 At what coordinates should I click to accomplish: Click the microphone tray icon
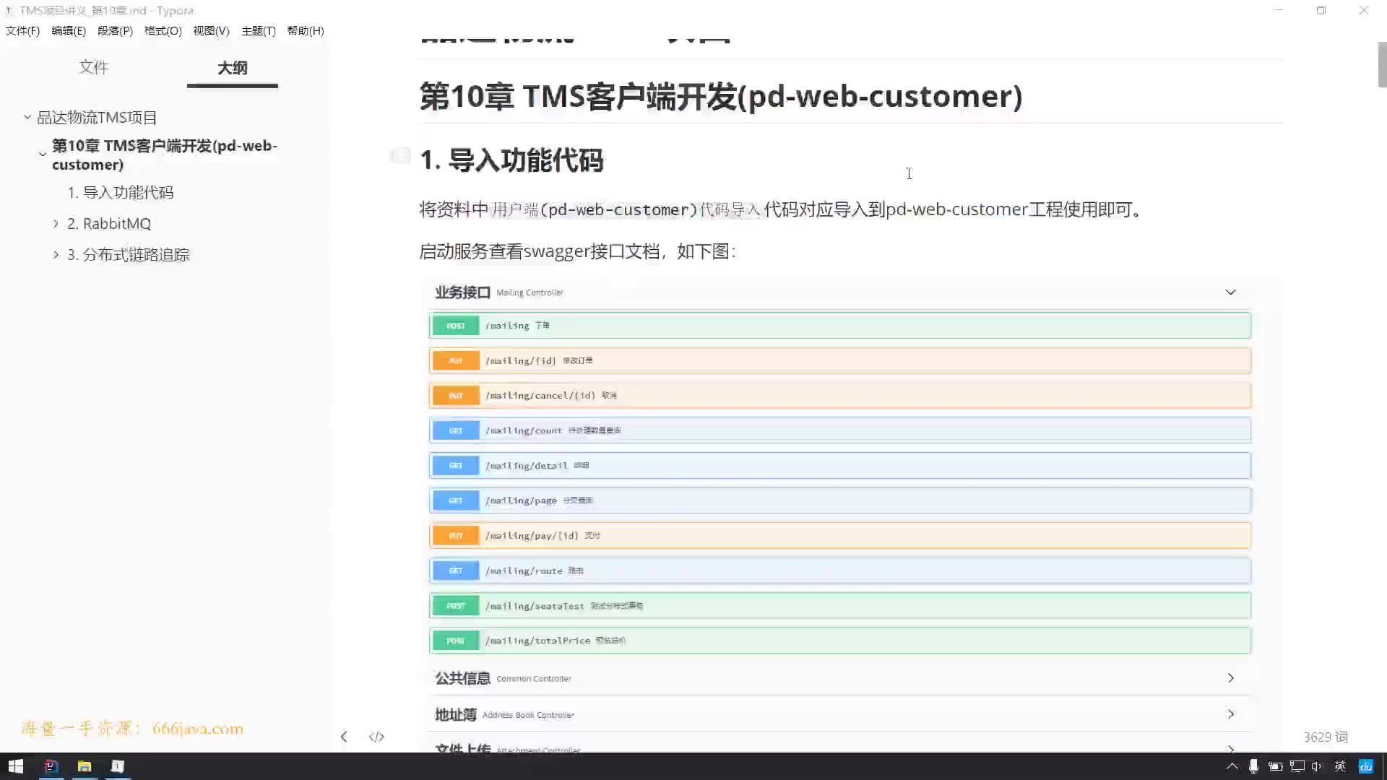1253,766
